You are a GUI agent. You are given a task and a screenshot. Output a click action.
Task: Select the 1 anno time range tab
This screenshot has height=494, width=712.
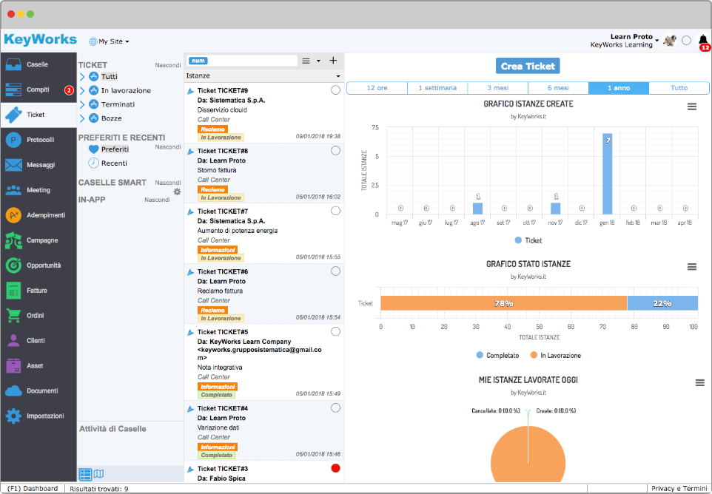[x=619, y=88]
